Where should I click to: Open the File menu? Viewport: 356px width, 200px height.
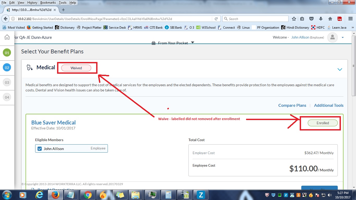[x=4, y=3]
